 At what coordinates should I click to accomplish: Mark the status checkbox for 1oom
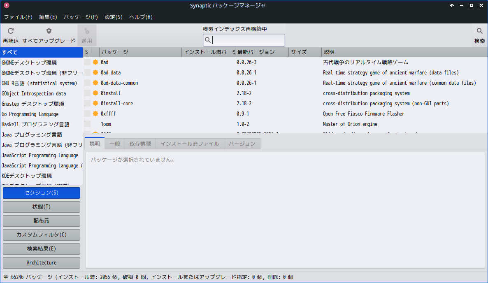[87, 124]
